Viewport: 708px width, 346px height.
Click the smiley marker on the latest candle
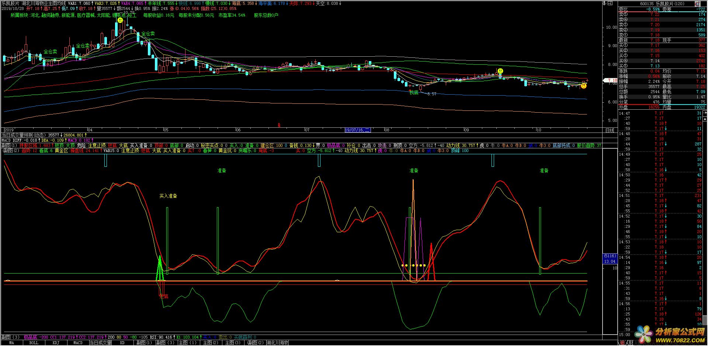[x=583, y=86]
